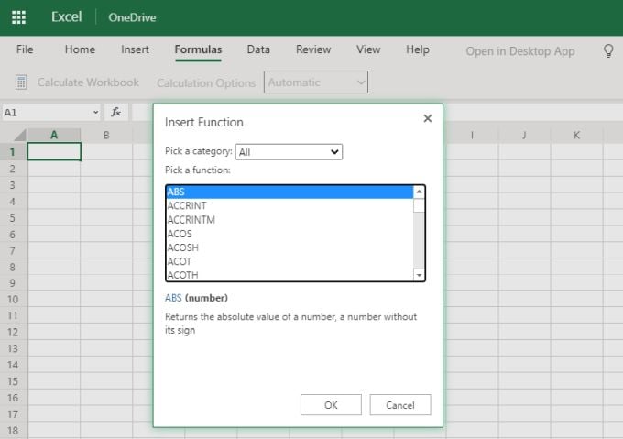Switch to the Data tab
Image resolution: width=623 pixels, height=439 pixels.
[258, 50]
